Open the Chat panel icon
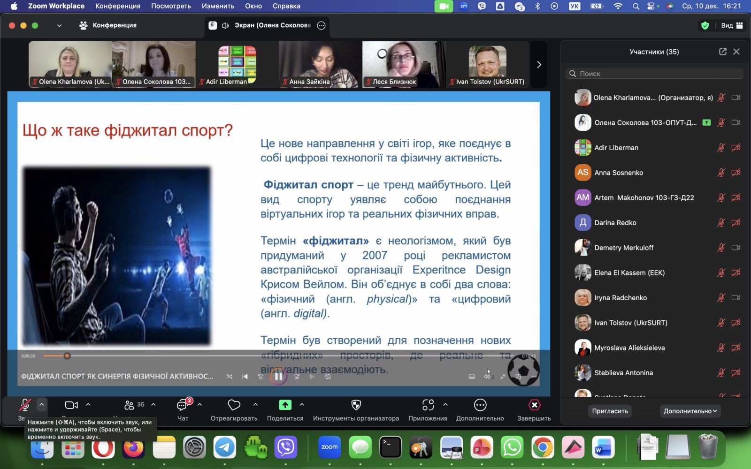 [x=183, y=405]
